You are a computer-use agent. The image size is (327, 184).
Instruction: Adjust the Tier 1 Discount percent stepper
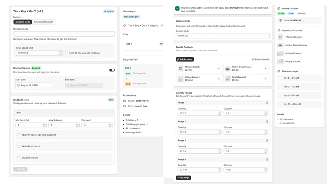click(x=110, y=125)
